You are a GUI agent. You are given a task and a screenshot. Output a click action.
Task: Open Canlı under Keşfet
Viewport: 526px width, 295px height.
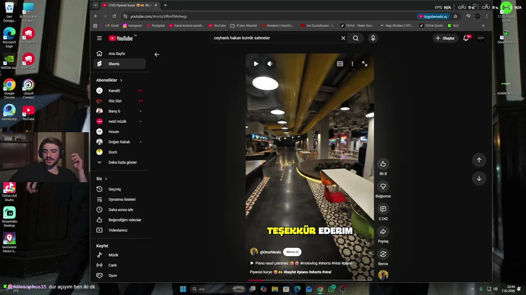120,265
